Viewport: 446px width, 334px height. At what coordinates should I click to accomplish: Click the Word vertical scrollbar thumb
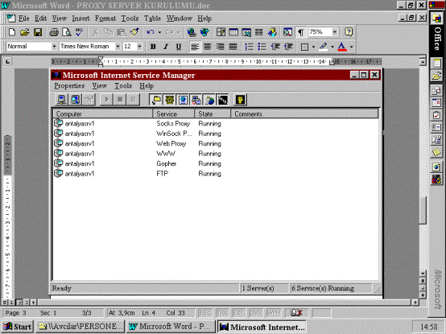423,210
